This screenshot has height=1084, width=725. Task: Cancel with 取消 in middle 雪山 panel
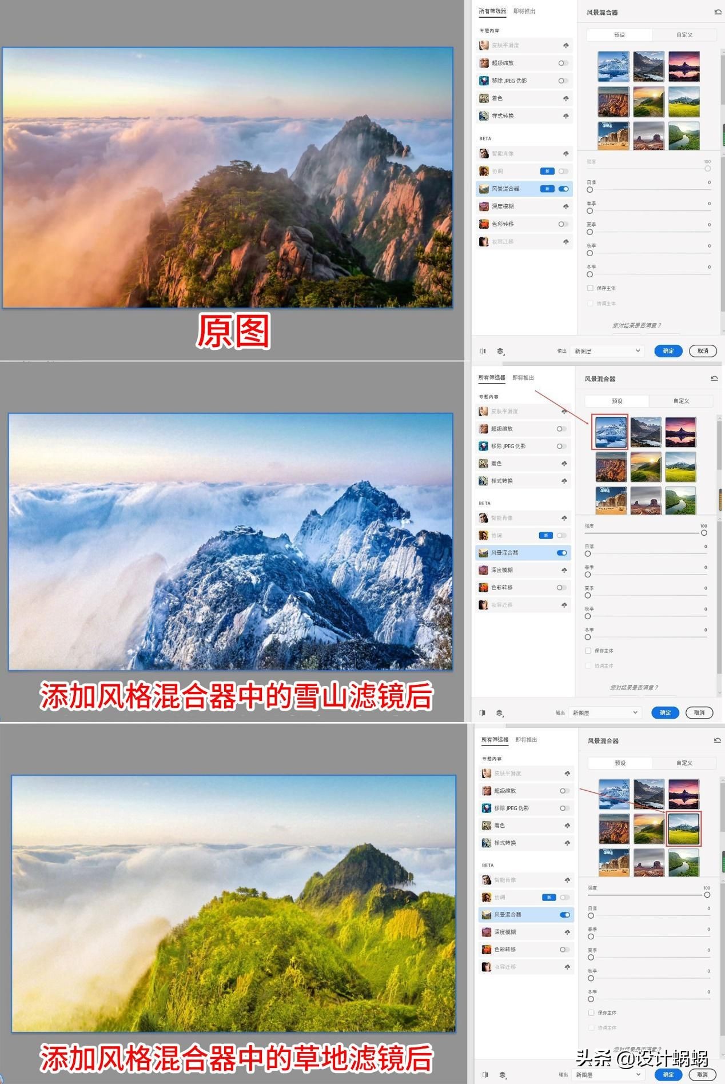coord(699,713)
